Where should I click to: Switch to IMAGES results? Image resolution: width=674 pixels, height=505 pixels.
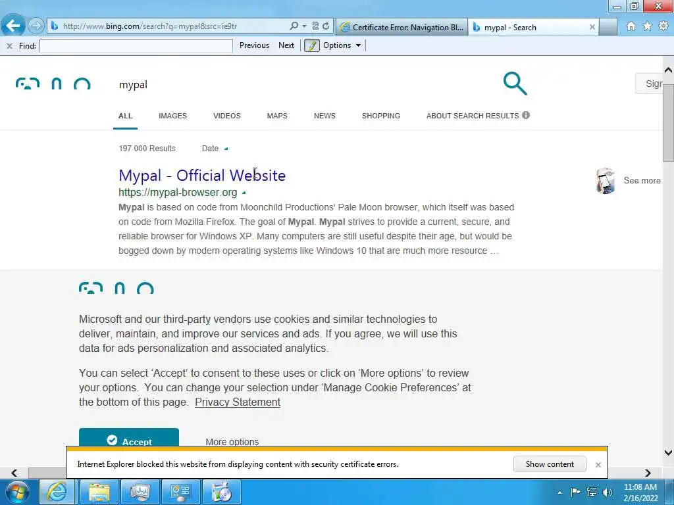point(173,116)
